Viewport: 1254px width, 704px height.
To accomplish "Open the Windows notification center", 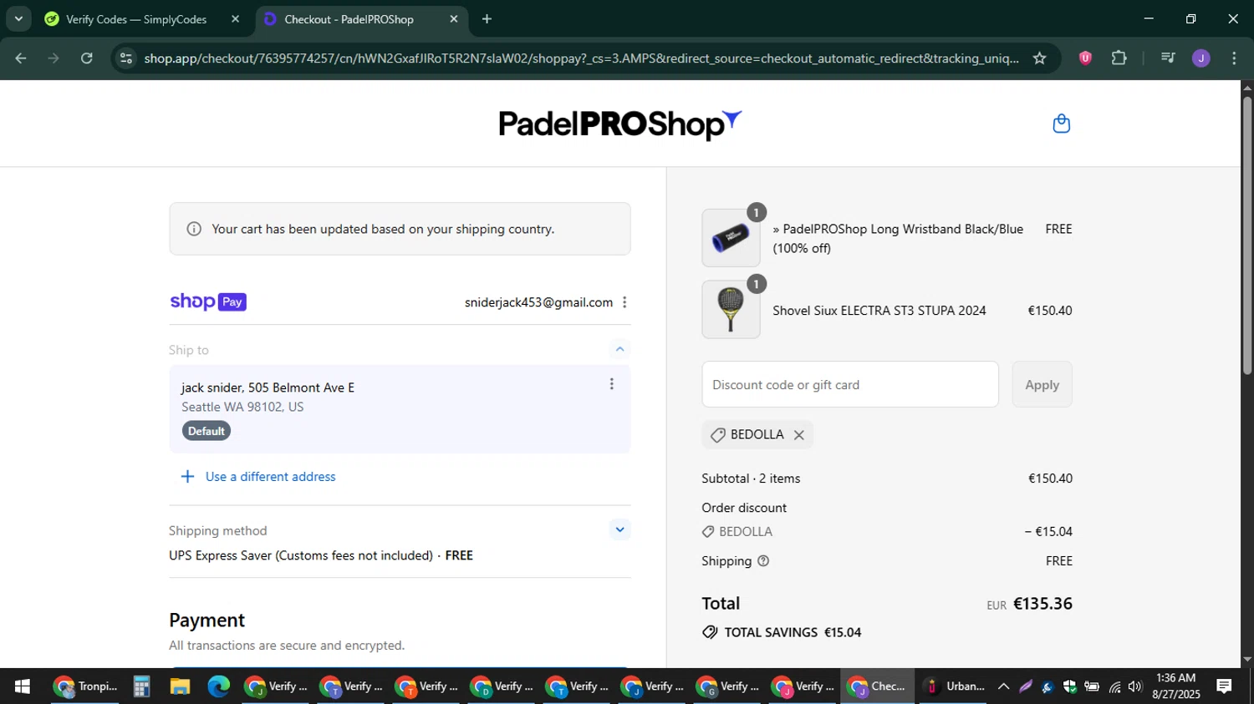I will (1224, 686).
